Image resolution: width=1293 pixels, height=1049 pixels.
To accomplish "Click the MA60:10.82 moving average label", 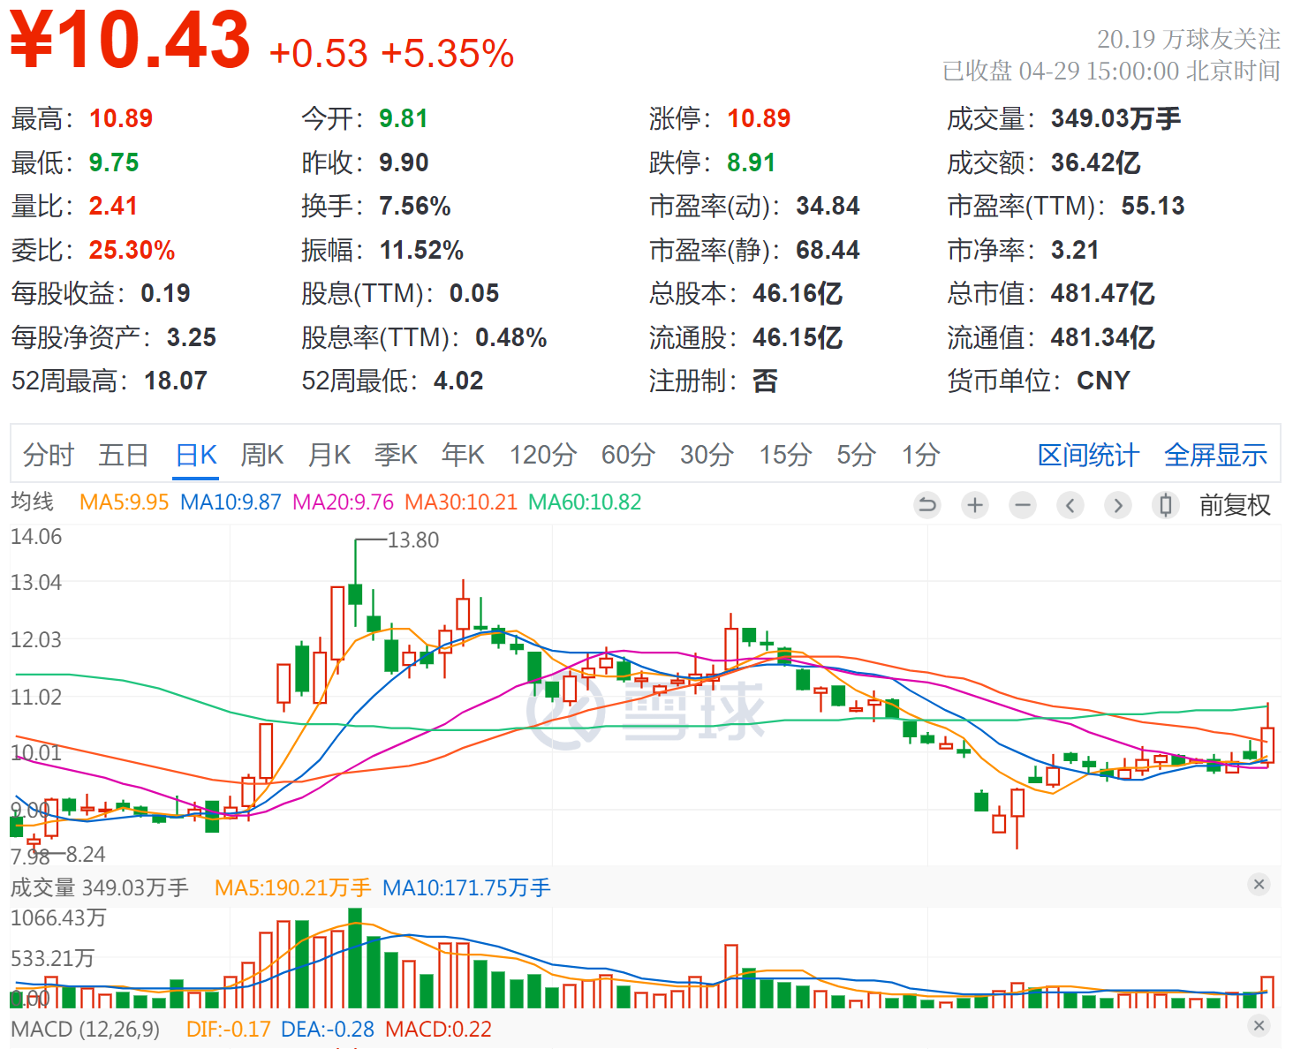I will coord(585,502).
